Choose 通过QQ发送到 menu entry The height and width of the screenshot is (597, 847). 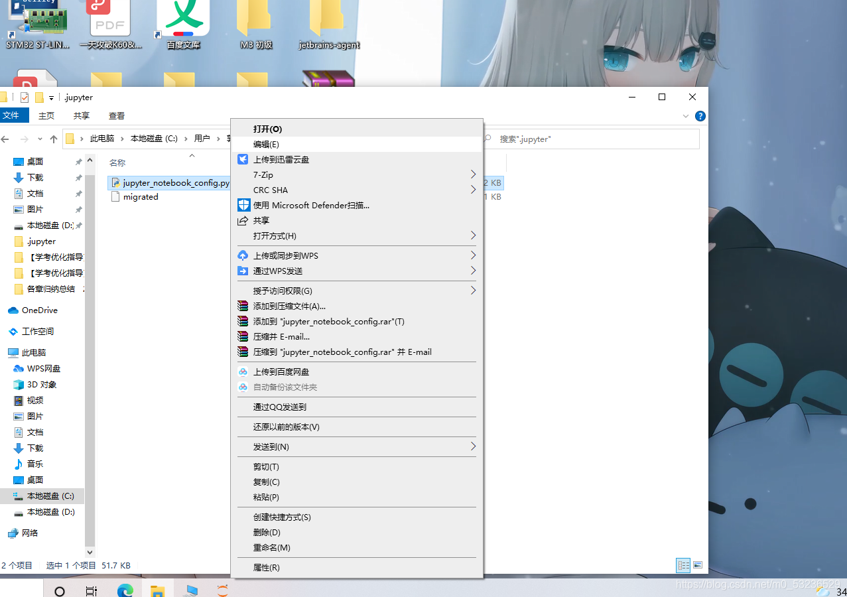coord(357,407)
